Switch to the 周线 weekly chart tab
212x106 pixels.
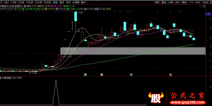click(x=62, y=2)
